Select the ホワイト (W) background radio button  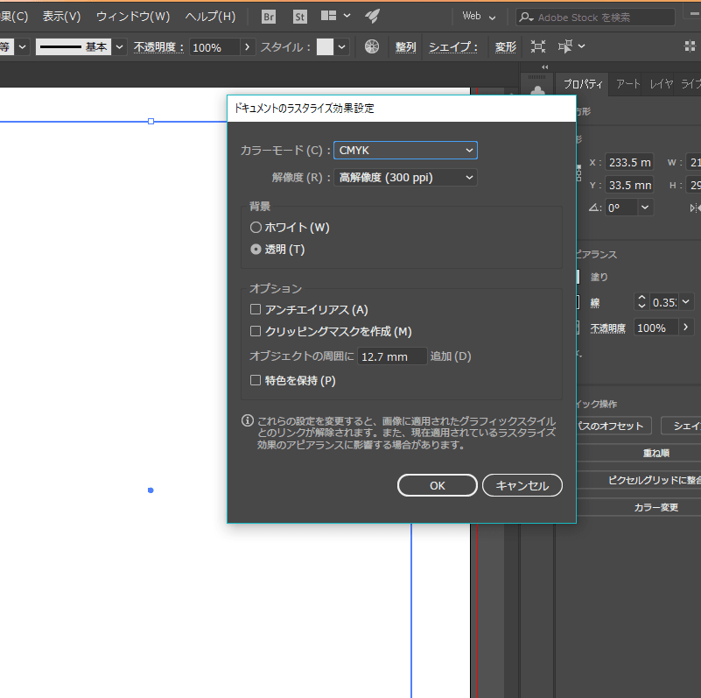256,228
